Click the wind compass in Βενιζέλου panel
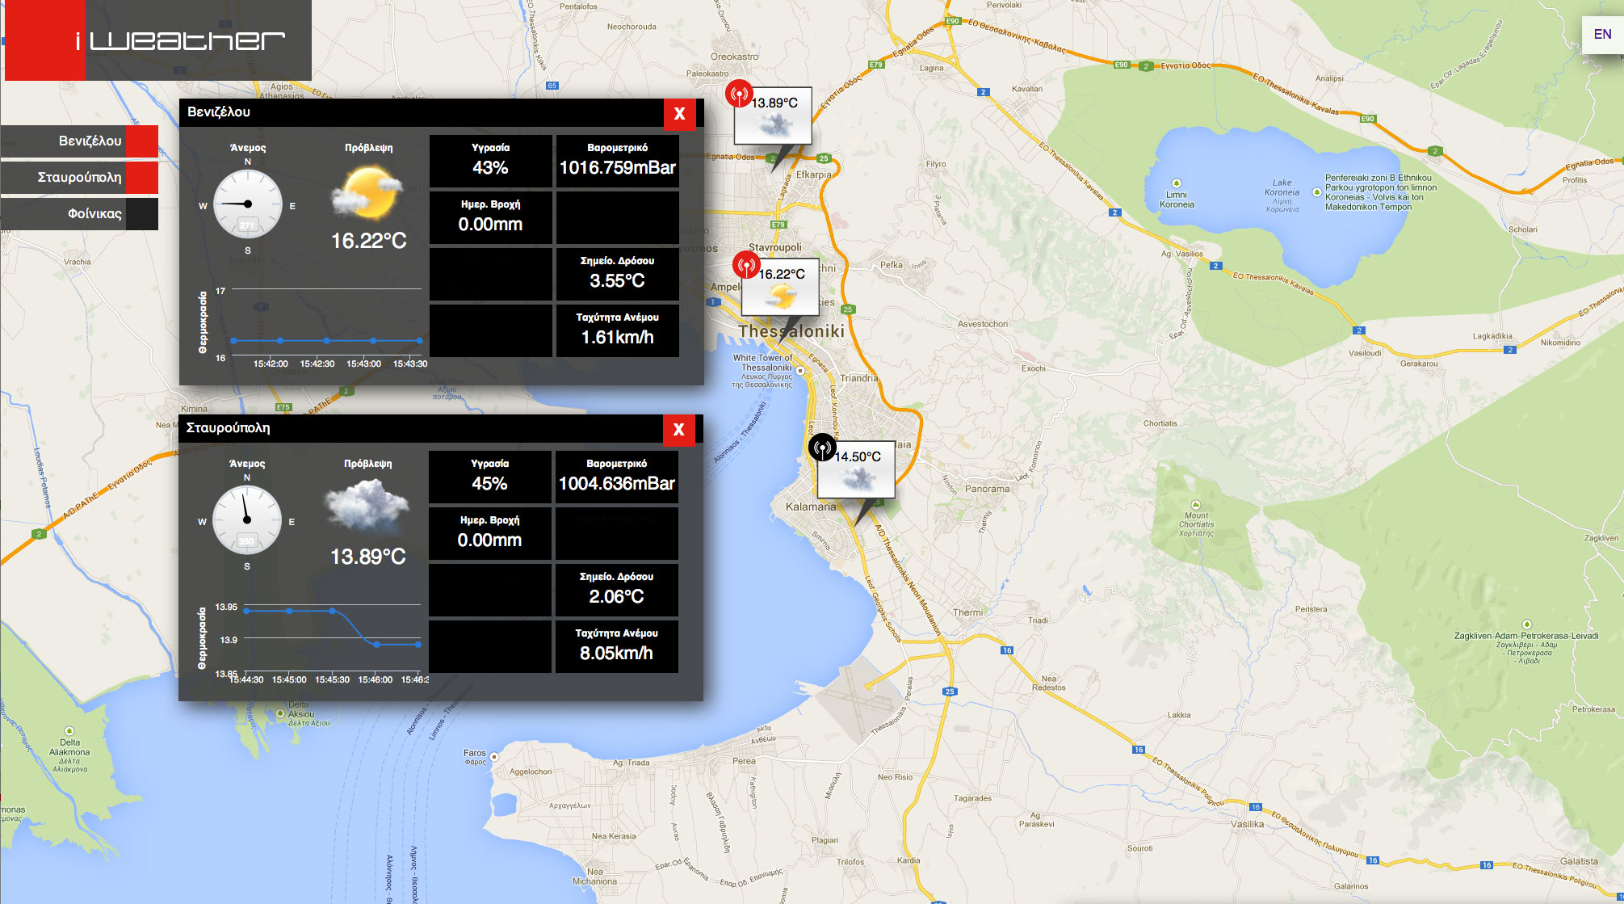 coord(248,204)
